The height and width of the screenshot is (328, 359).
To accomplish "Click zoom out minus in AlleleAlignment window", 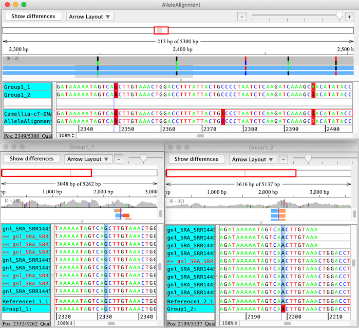I will pyautogui.click(x=242, y=16).
